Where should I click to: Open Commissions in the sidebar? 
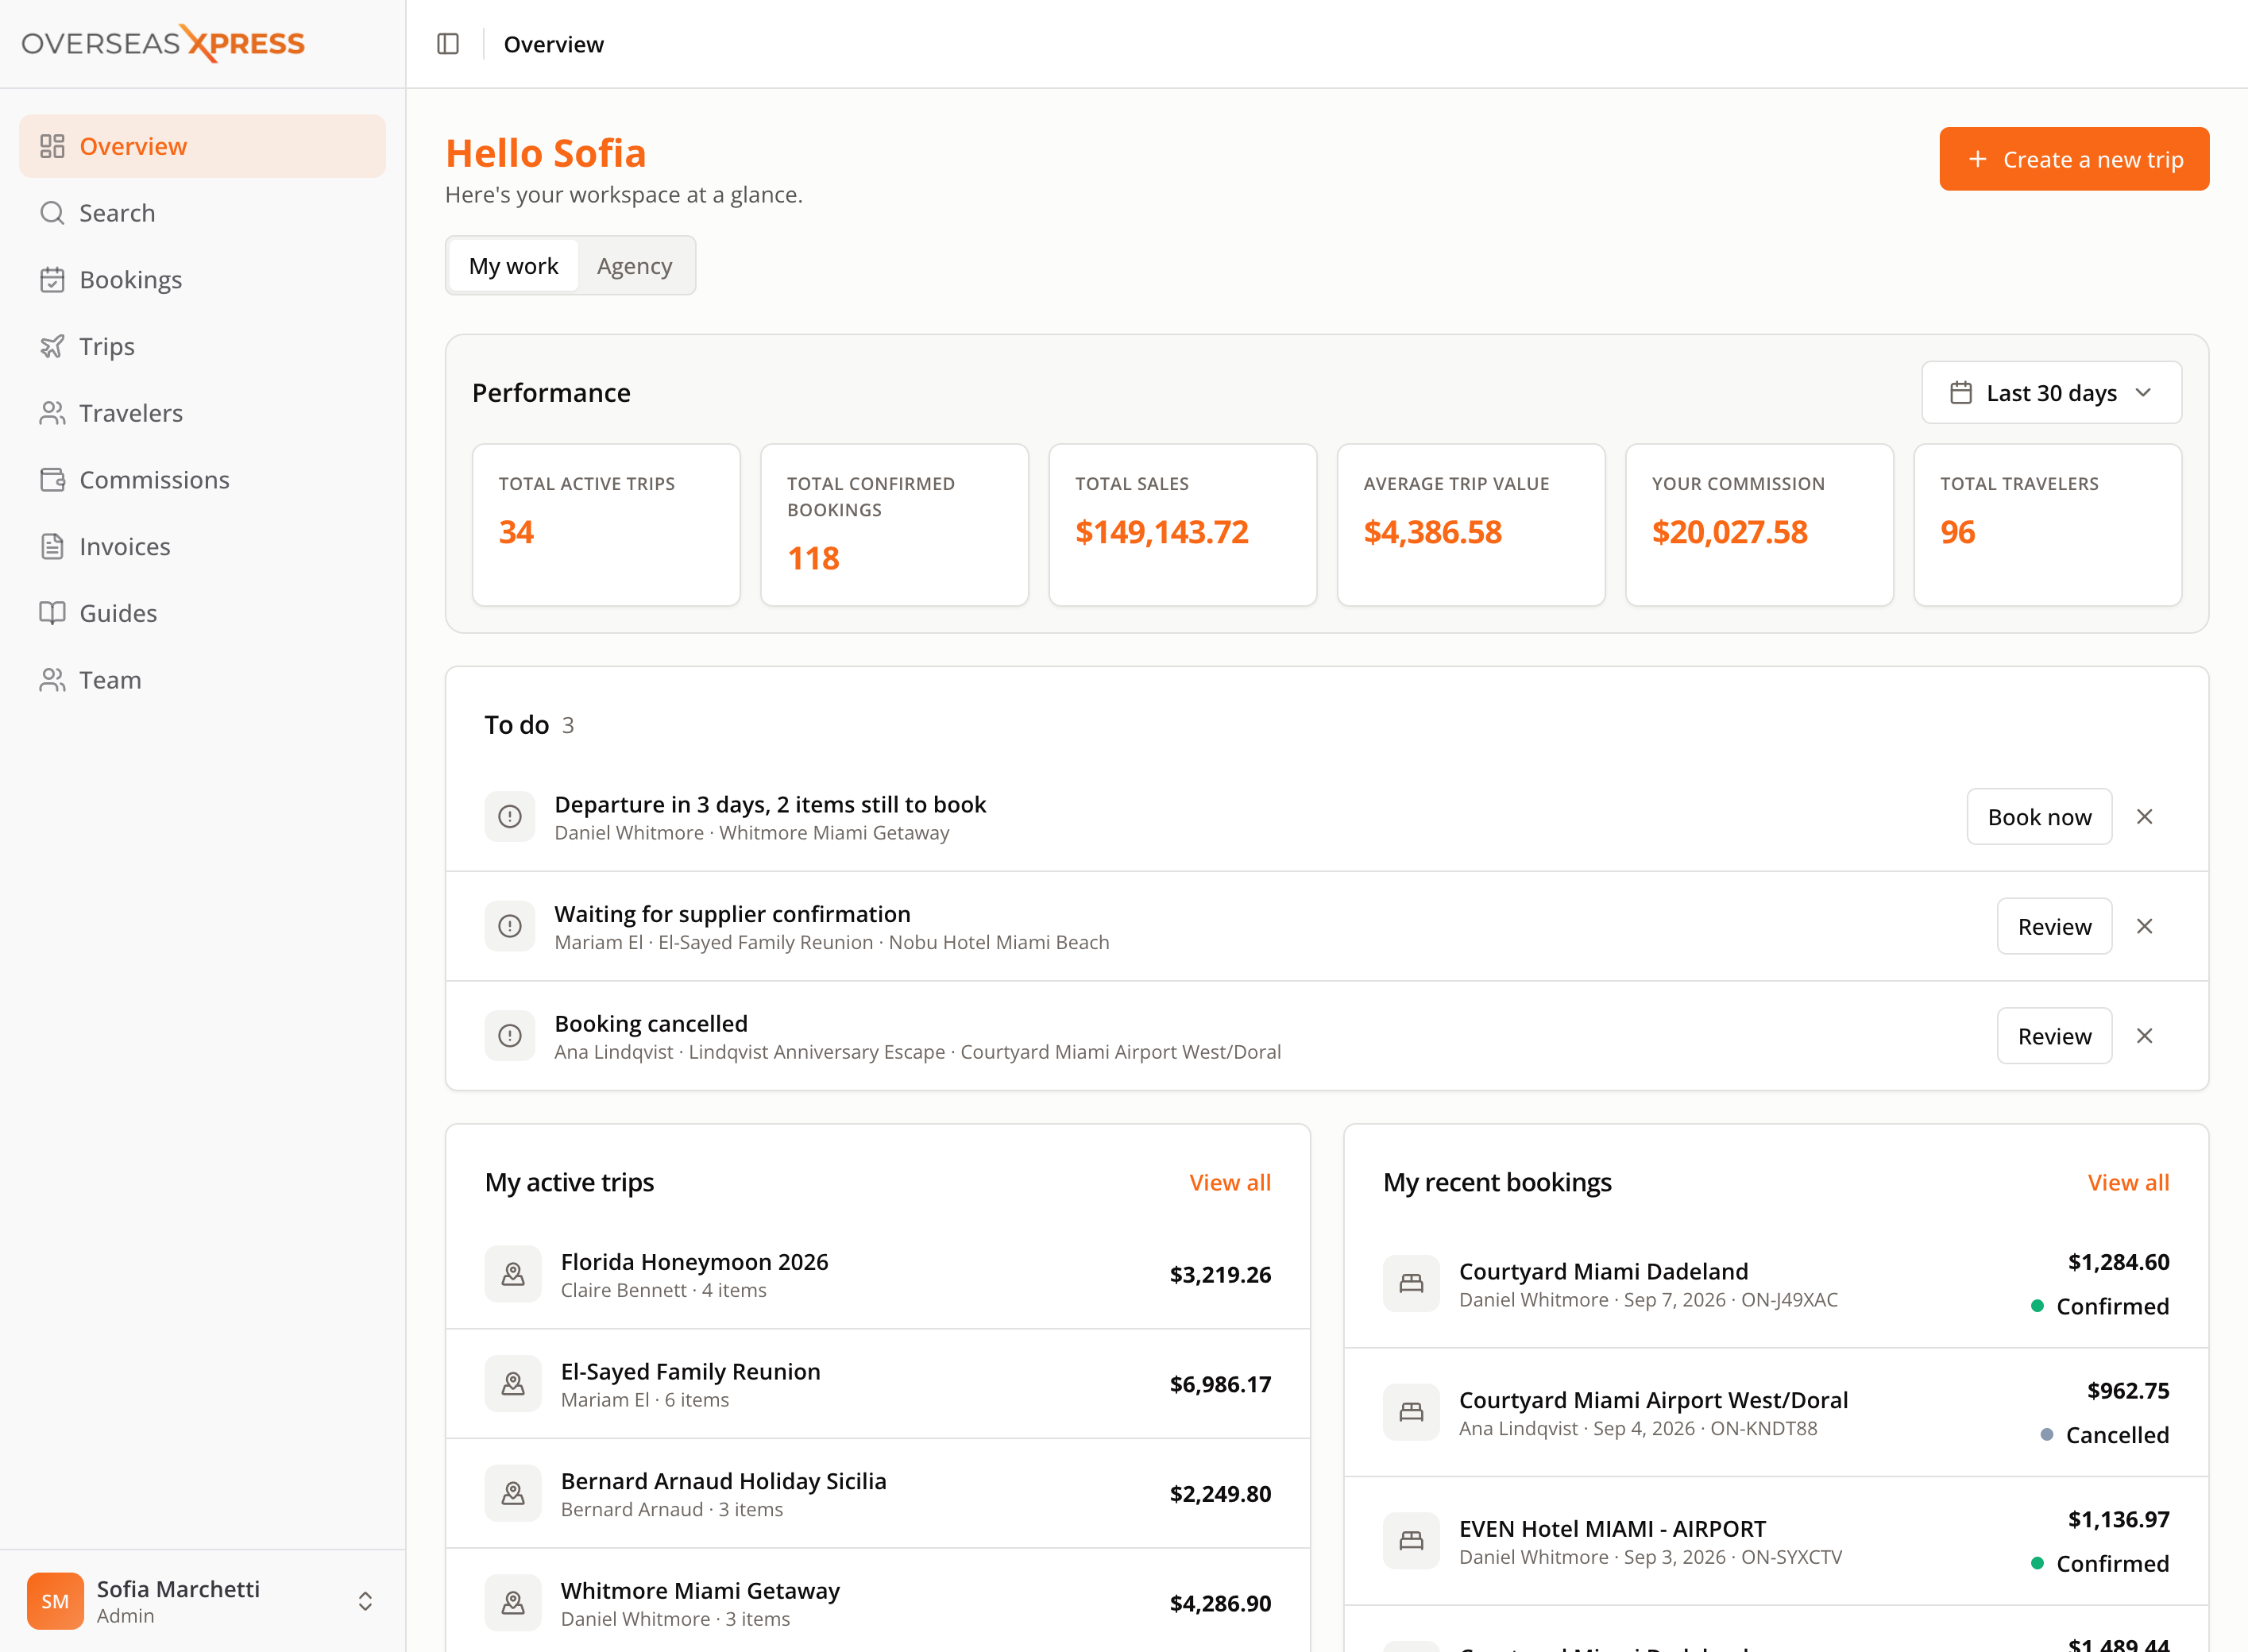[x=202, y=480]
